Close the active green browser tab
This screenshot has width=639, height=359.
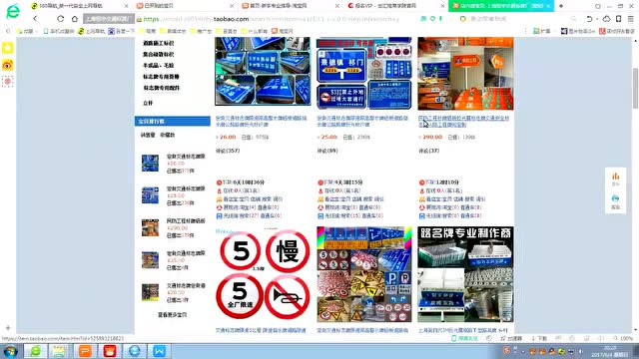(x=548, y=6)
